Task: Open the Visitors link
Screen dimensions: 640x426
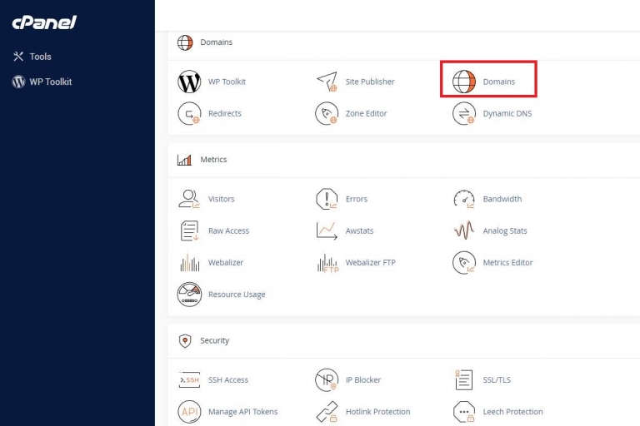Action: pos(221,199)
